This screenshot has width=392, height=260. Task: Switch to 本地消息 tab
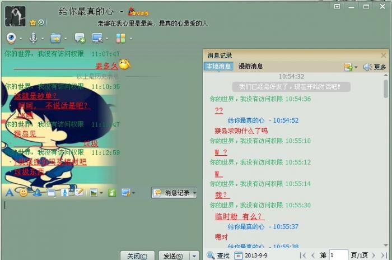pyautogui.click(x=219, y=66)
